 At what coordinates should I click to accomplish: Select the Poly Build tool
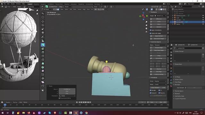click(x=43, y=64)
